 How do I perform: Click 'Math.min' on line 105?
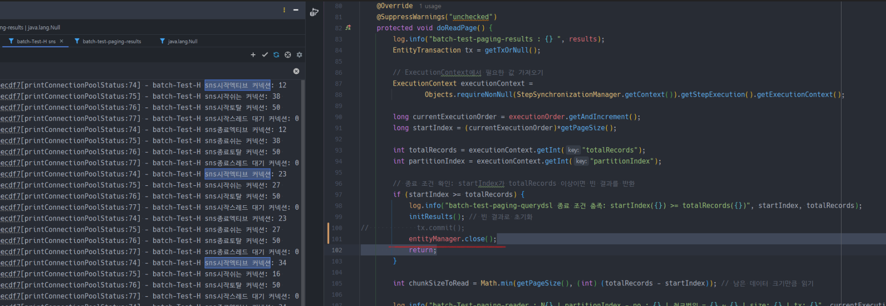click(496, 284)
